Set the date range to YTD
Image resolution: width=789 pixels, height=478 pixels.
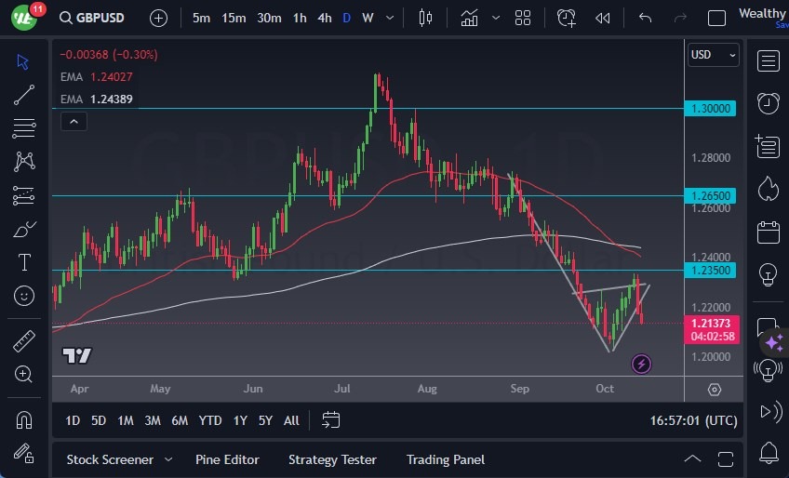(x=210, y=420)
